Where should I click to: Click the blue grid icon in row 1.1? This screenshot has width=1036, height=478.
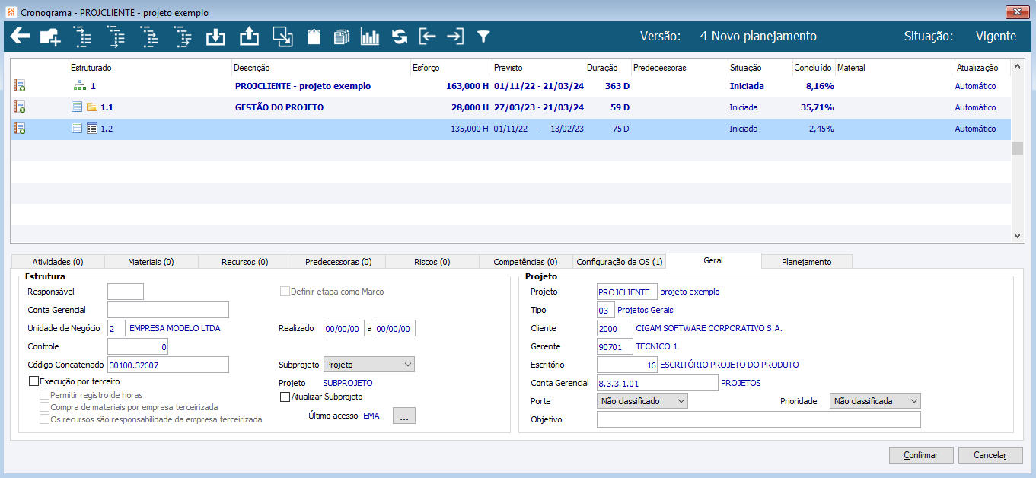(x=77, y=107)
